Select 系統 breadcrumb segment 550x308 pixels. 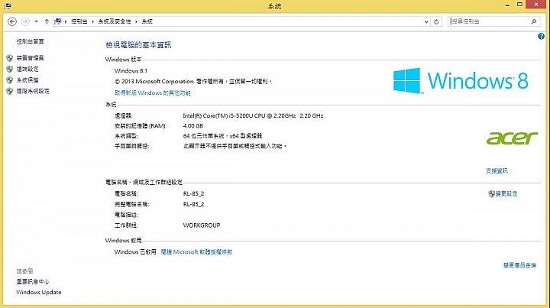(147, 21)
